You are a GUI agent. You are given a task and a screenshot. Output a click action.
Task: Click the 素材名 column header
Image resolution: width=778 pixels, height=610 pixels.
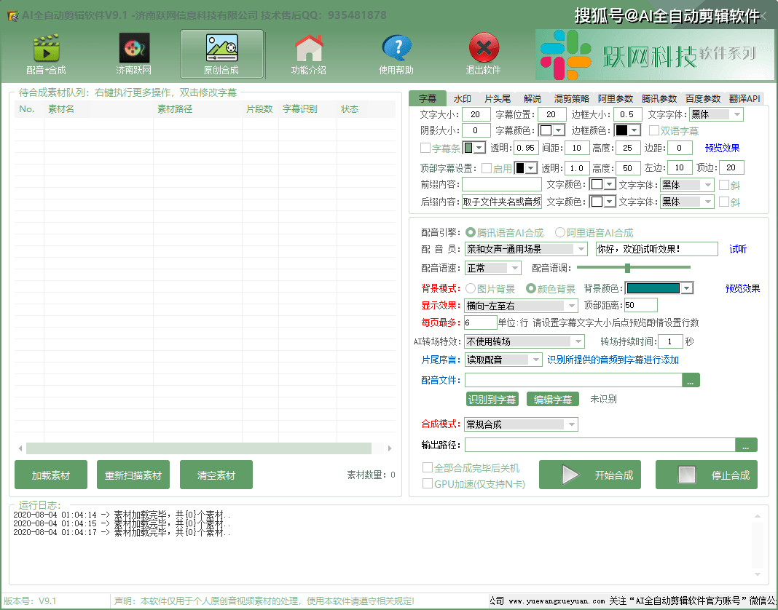[61, 109]
